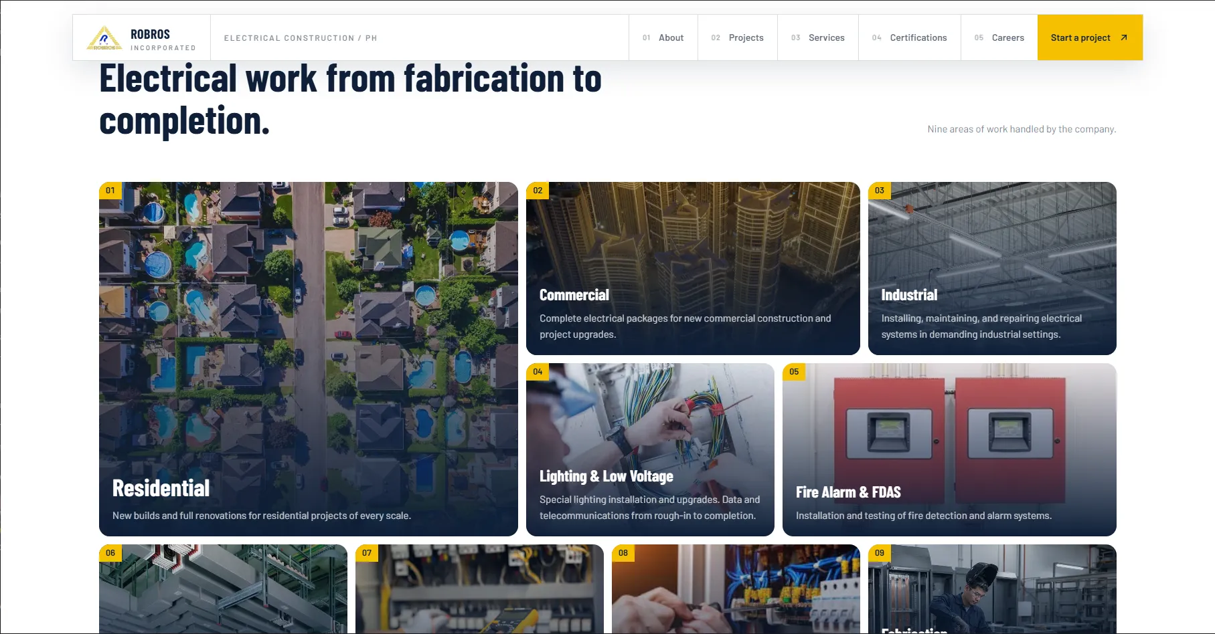This screenshot has width=1215, height=634.
Task: Click the 07 badge on the panel board card
Action: [x=367, y=553]
